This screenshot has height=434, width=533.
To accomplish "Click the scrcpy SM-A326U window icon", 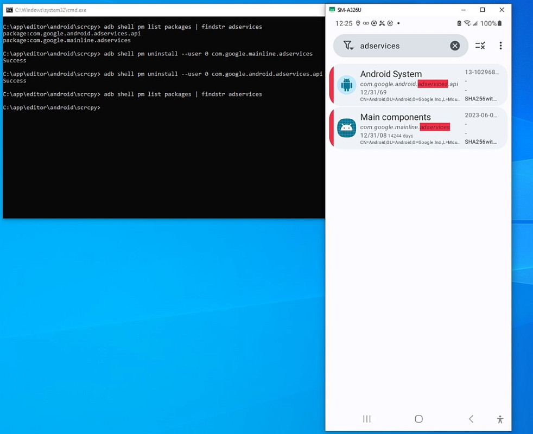I will point(332,10).
